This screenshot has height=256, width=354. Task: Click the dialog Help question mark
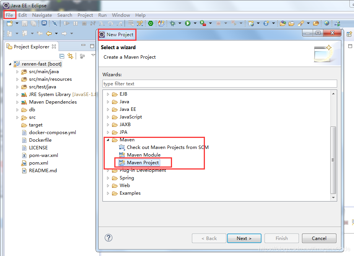tap(108, 238)
